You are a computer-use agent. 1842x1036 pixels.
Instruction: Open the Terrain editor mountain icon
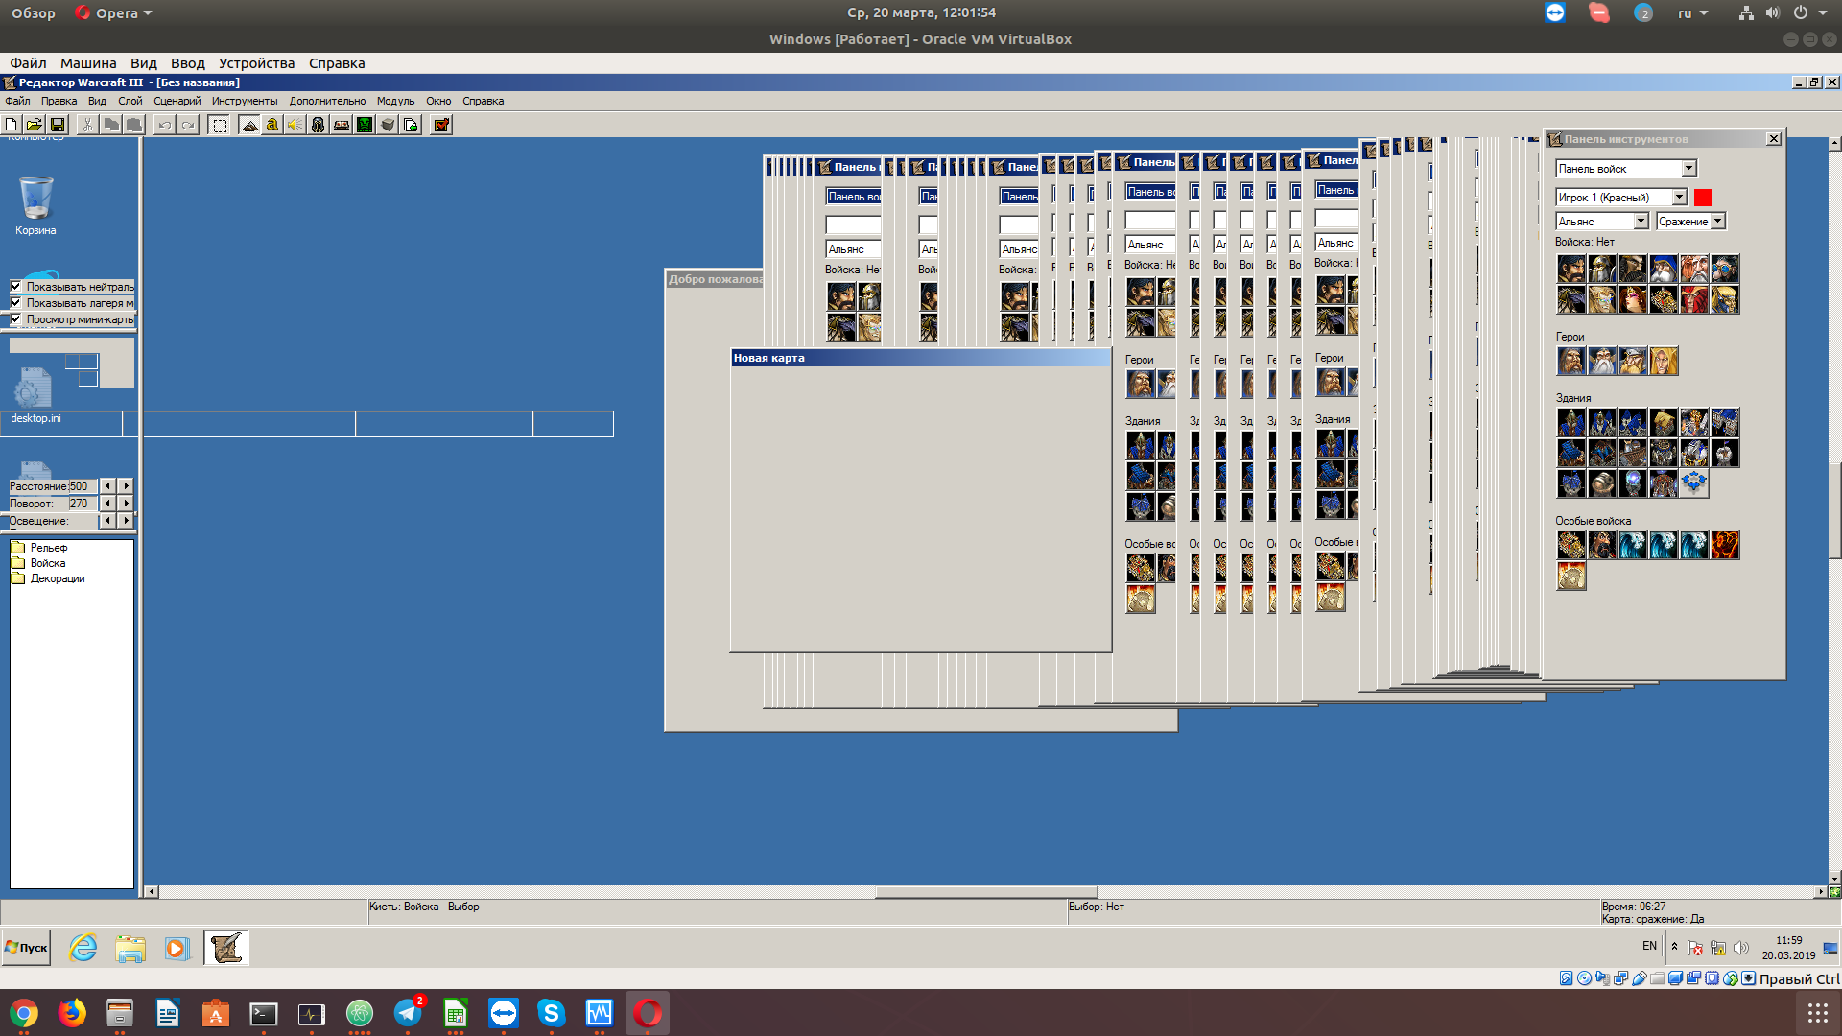249,125
